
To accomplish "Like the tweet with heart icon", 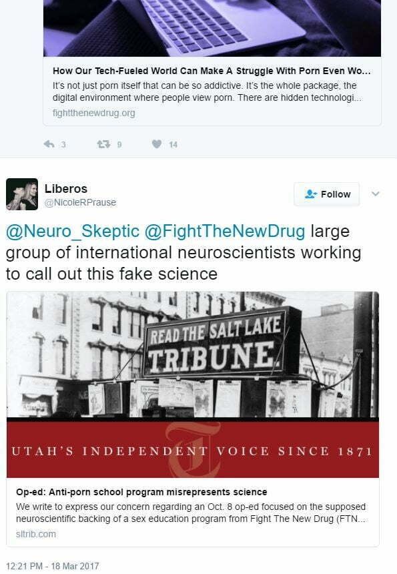I will tap(157, 144).
